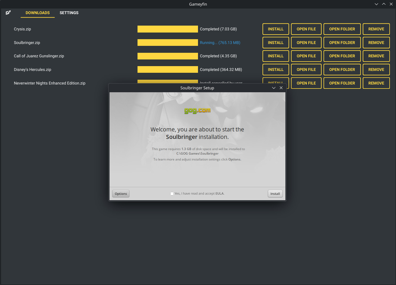Click Crysis.zip progress bar
The width and height of the screenshot is (396, 285).
pos(168,29)
